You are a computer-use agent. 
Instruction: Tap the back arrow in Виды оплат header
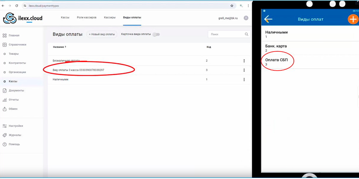268,19
